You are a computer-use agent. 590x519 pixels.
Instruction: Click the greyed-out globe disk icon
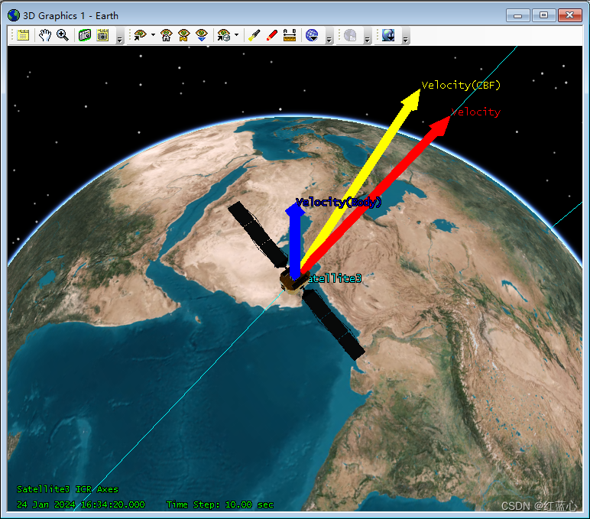click(350, 35)
